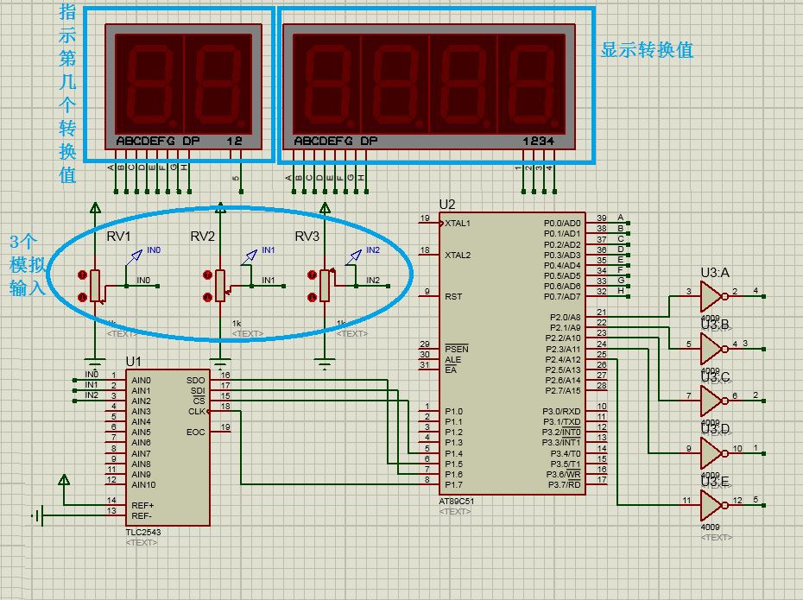Select the U3:E inverter gate symbol
The width and height of the screenshot is (803, 600).
(713, 505)
